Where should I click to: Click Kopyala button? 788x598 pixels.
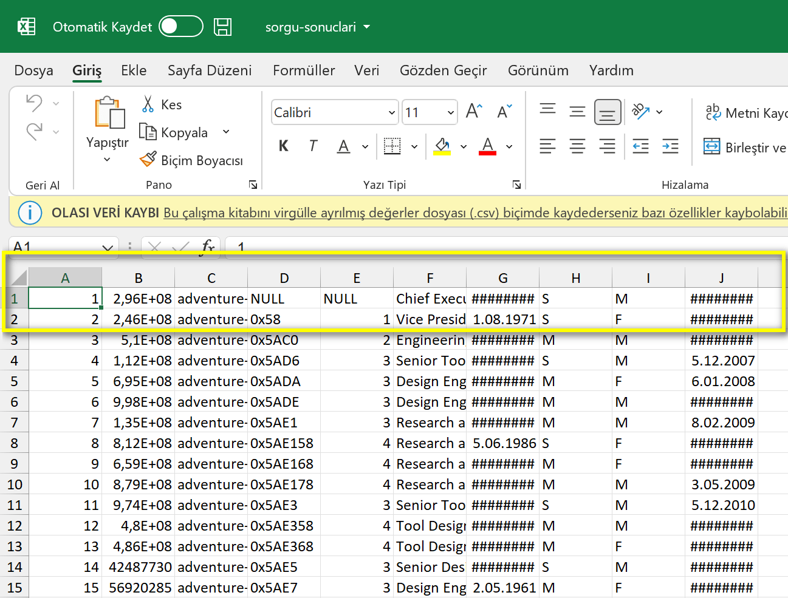pos(174,132)
